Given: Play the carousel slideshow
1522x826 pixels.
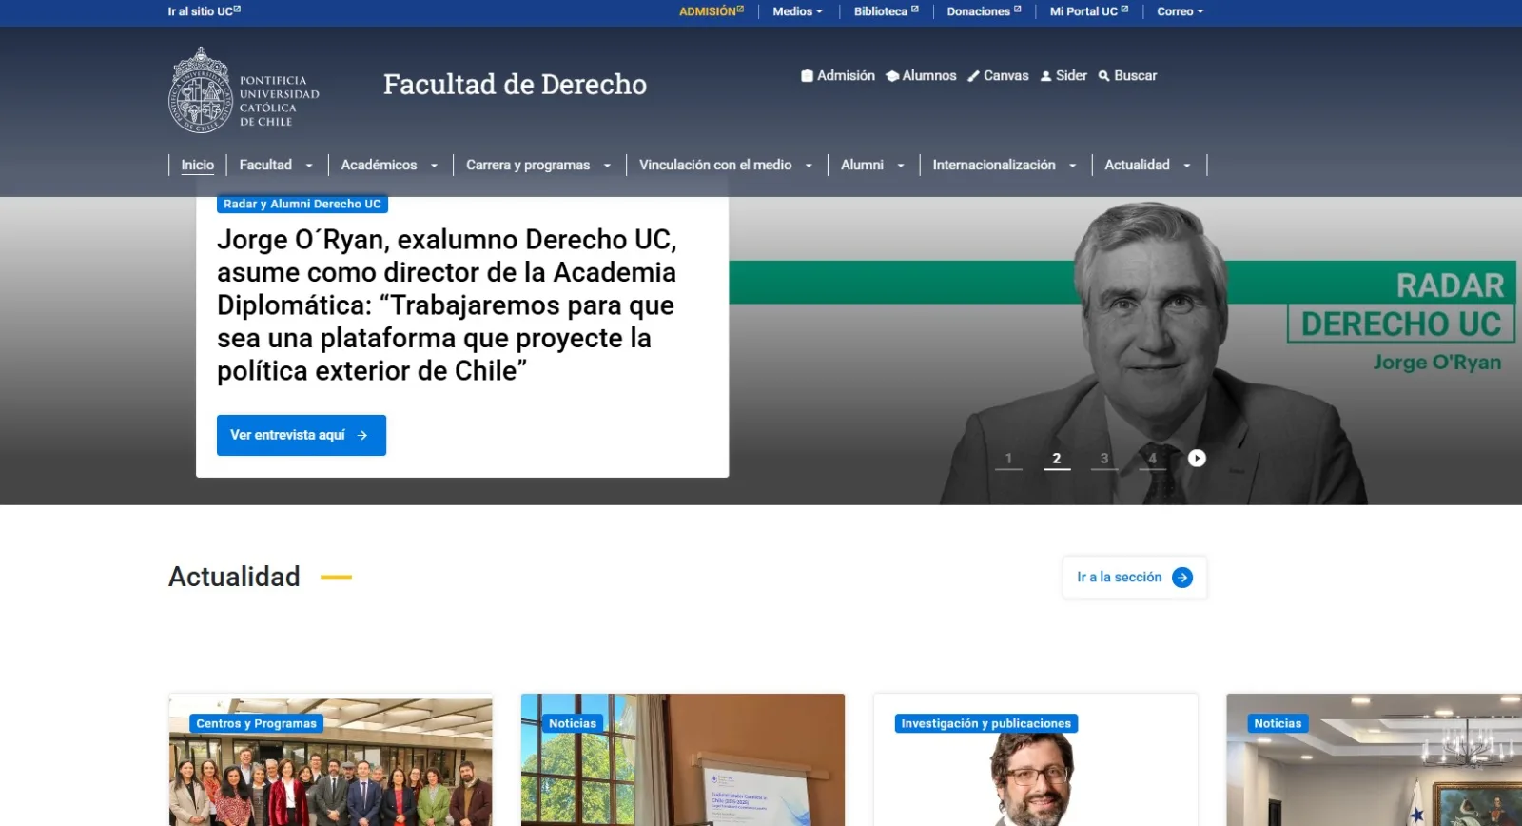Looking at the screenshot, I should 1197,459.
